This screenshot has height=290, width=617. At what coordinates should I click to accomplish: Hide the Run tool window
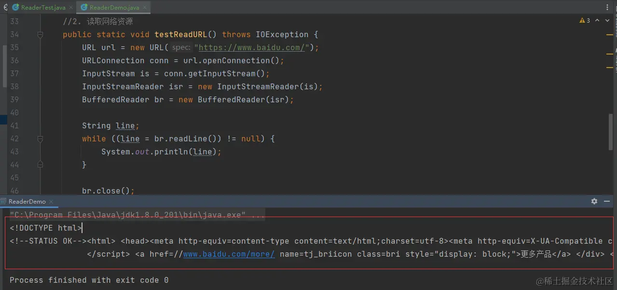click(x=607, y=201)
